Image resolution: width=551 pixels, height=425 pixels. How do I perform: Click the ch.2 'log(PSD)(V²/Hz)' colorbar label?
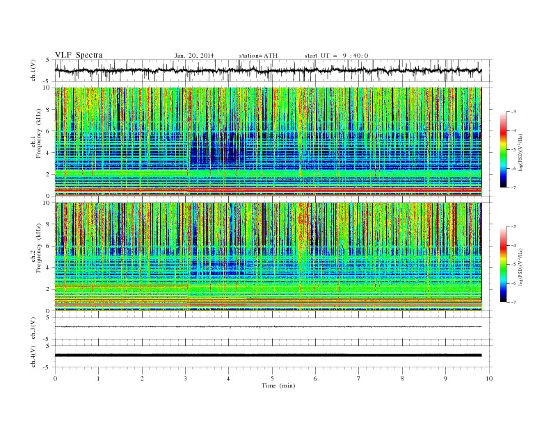tap(520, 267)
